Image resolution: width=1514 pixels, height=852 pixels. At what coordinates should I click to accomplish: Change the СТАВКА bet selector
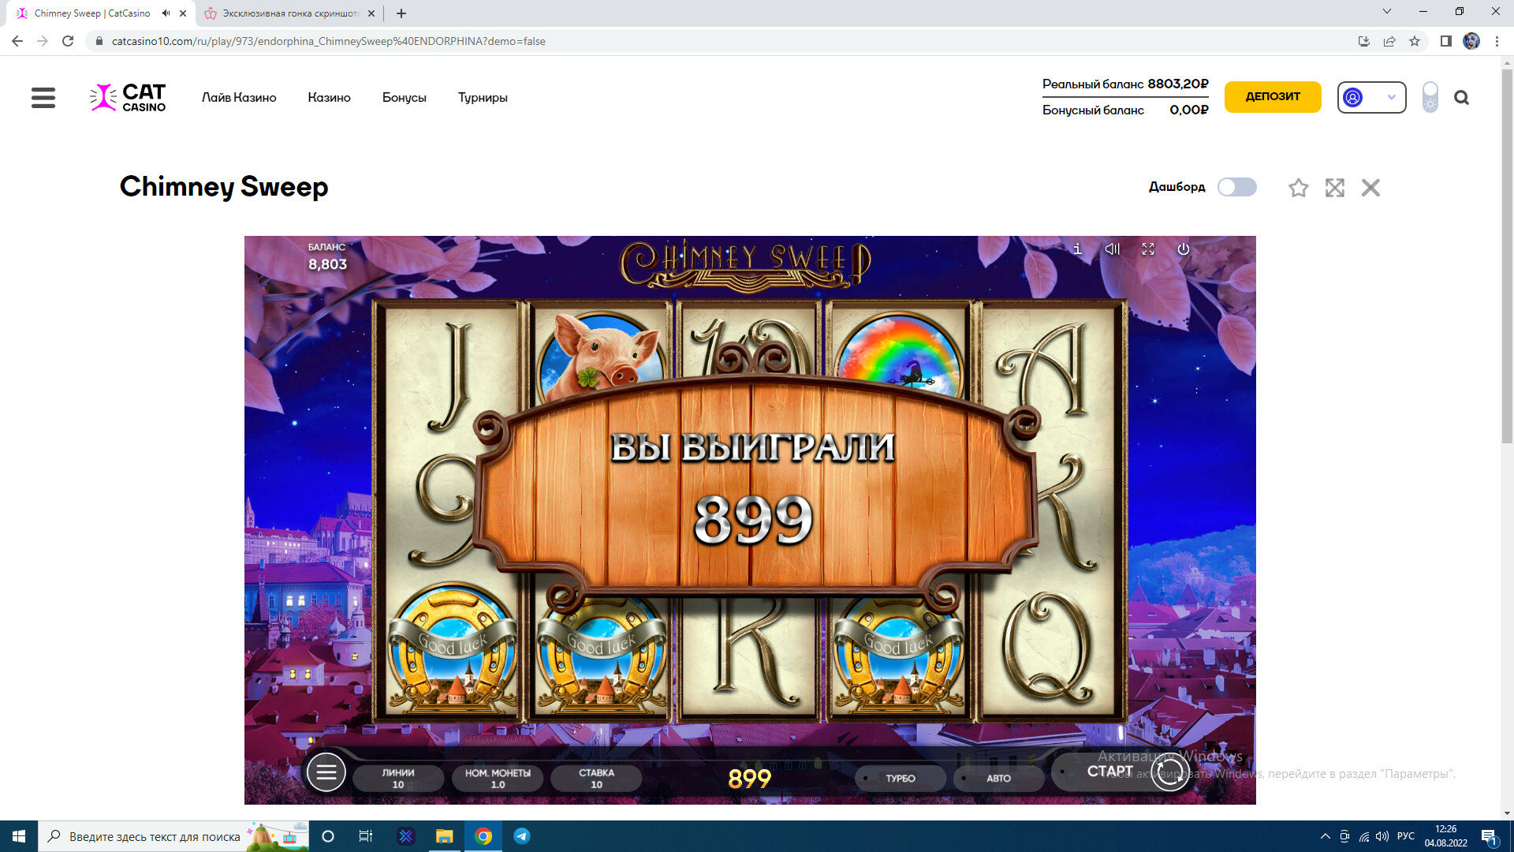[x=596, y=778]
